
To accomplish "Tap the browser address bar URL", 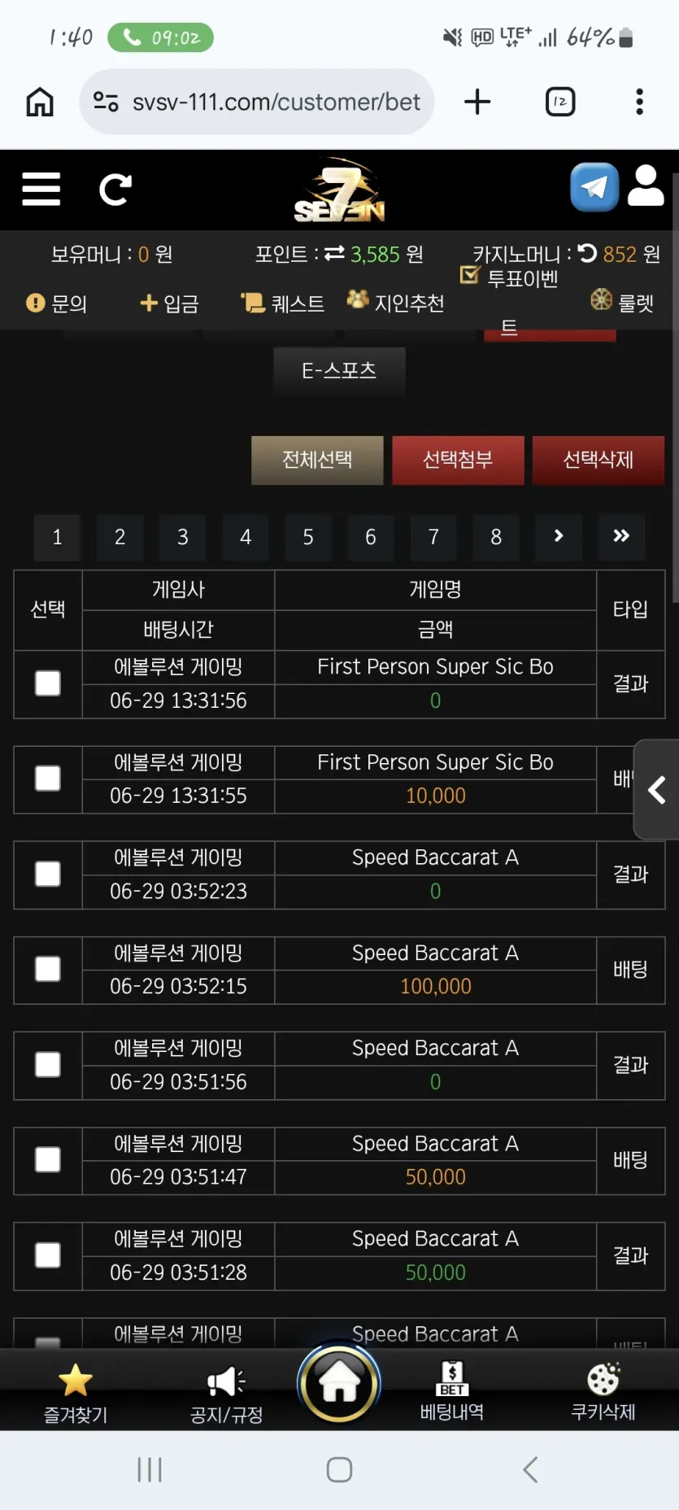I will tap(276, 102).
